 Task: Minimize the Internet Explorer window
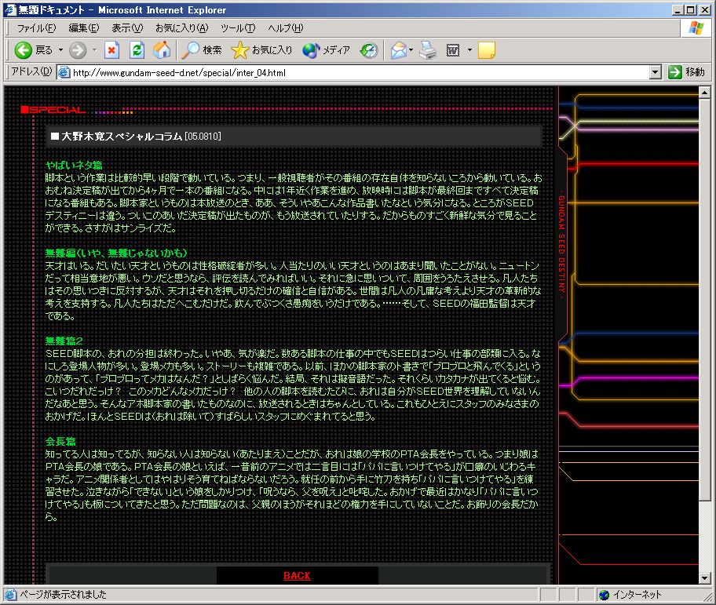point(678,10)
